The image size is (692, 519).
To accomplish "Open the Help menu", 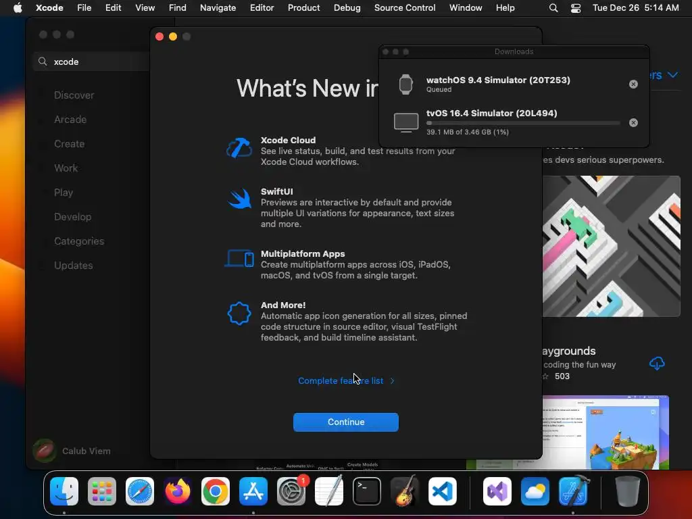I will click(505, 7).
